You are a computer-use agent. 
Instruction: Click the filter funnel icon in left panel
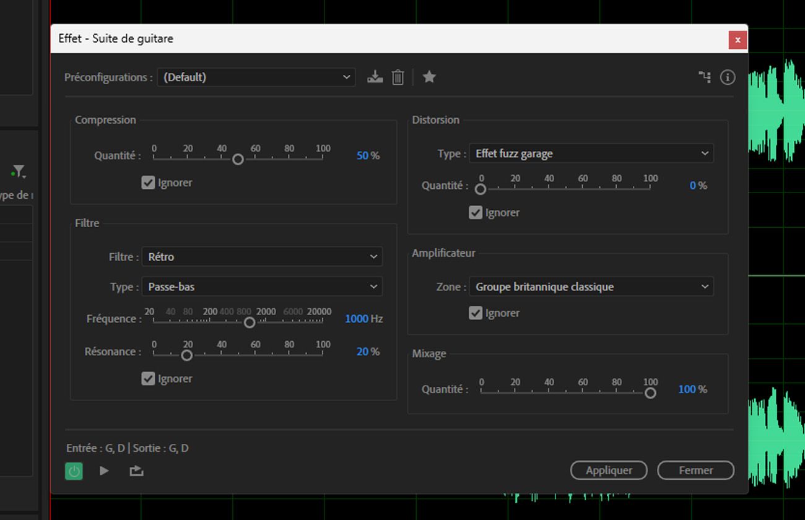[19, 171]
